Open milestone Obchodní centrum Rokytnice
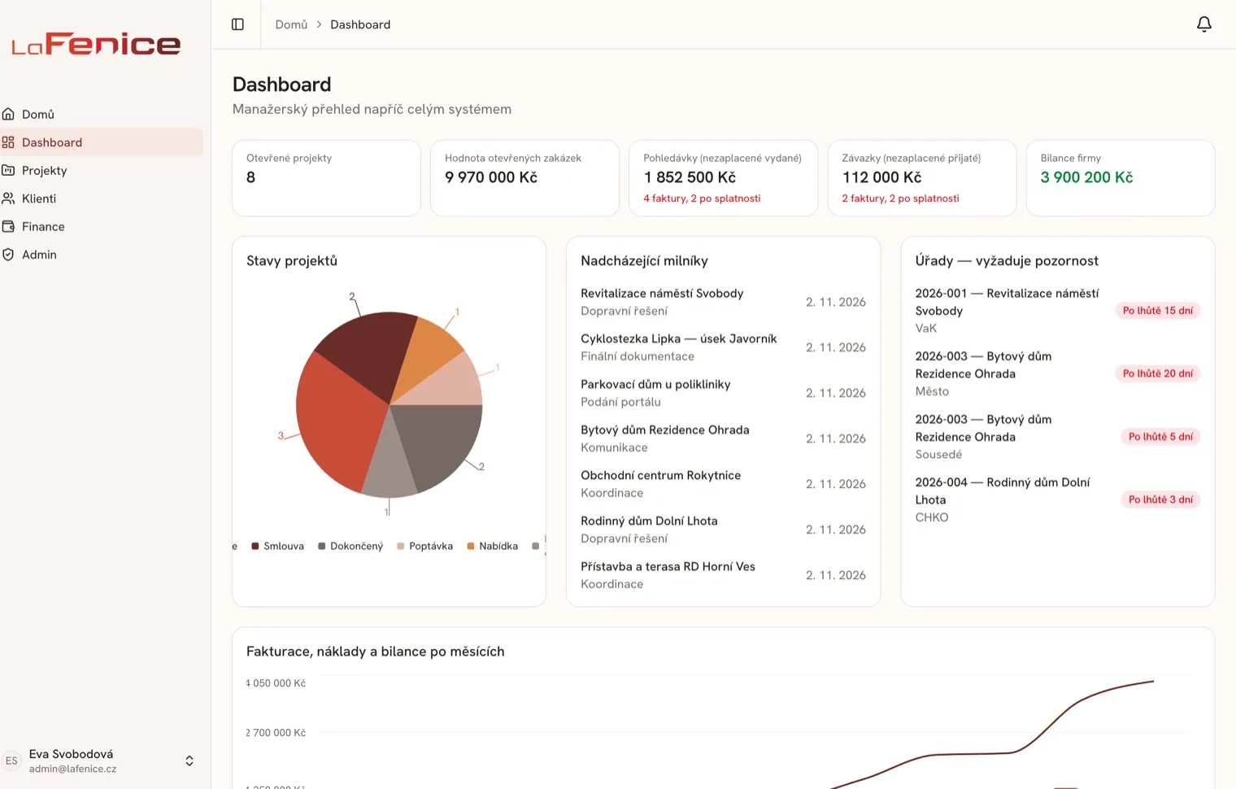The width and height of the screenshot is (1236, 789). [x=723, y=484]
